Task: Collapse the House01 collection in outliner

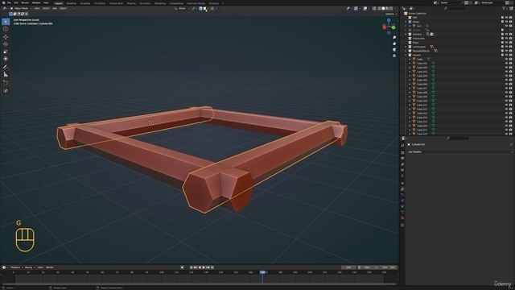Action: coord(406,55)
